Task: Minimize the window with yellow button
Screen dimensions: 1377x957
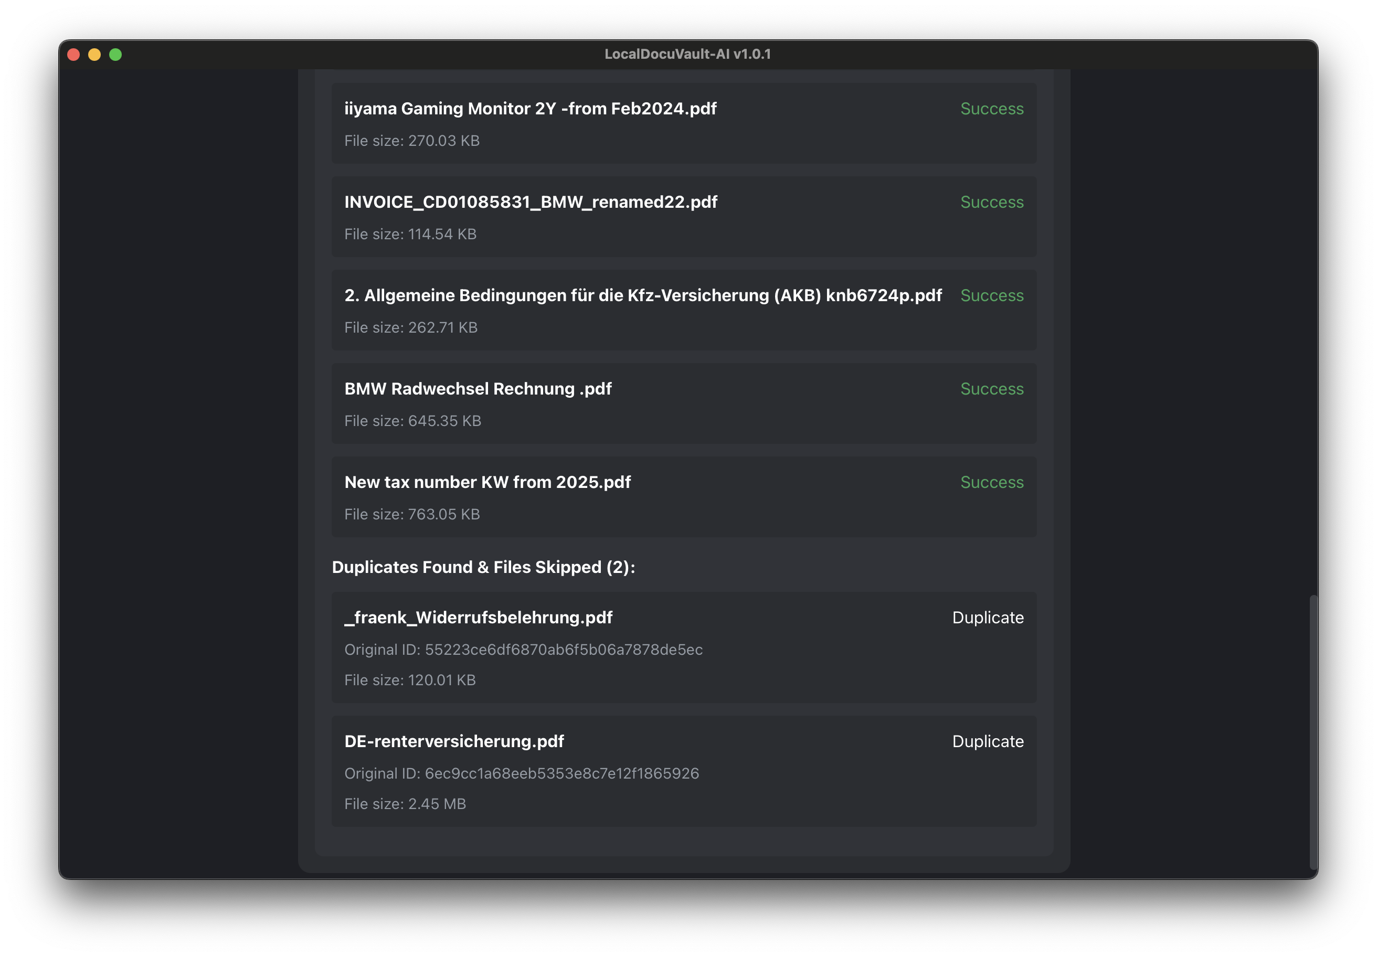Action: 95,55
